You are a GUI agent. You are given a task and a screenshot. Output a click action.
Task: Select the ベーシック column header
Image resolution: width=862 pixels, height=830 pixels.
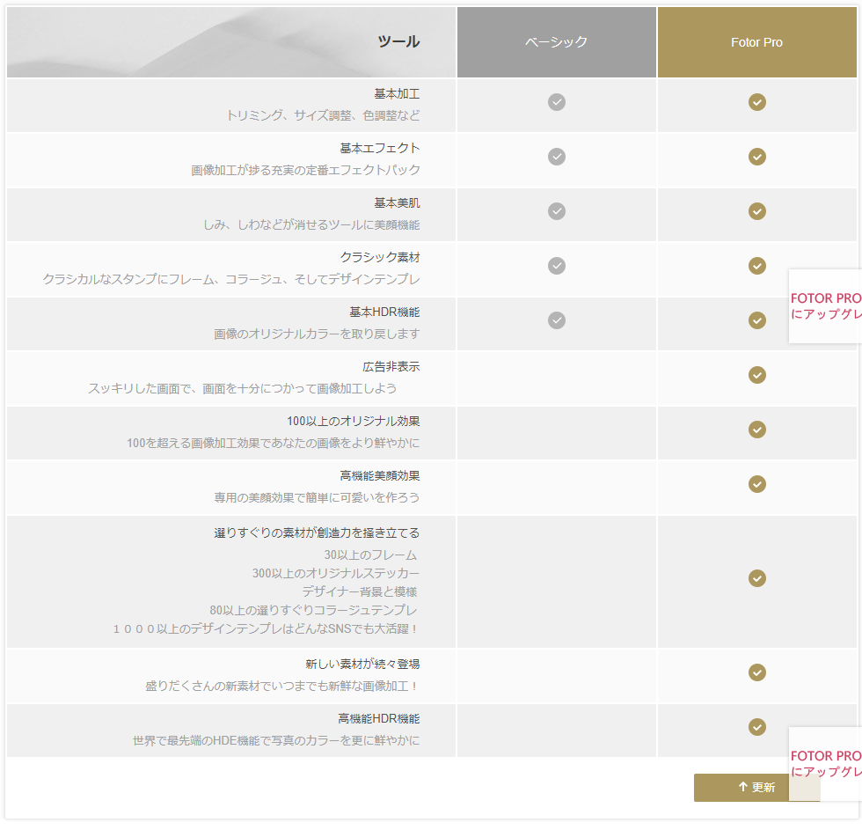click(556, 42)
